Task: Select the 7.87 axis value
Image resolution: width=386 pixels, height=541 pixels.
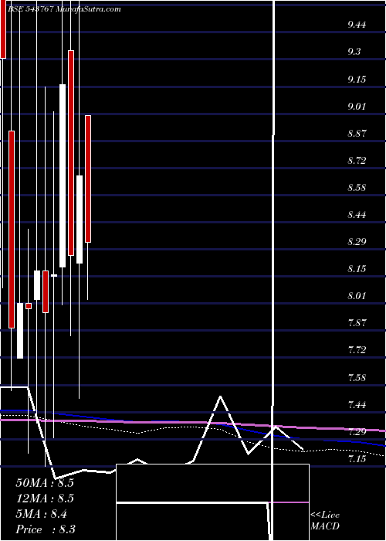Action: (357, 323)
